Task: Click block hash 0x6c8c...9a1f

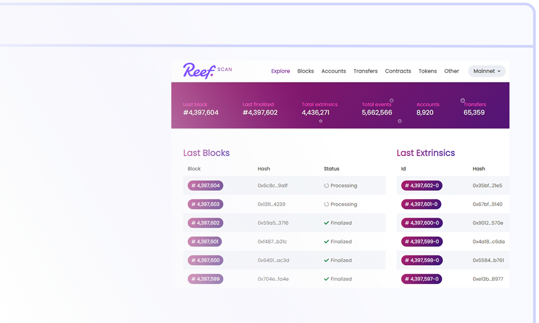Action: 273,185
